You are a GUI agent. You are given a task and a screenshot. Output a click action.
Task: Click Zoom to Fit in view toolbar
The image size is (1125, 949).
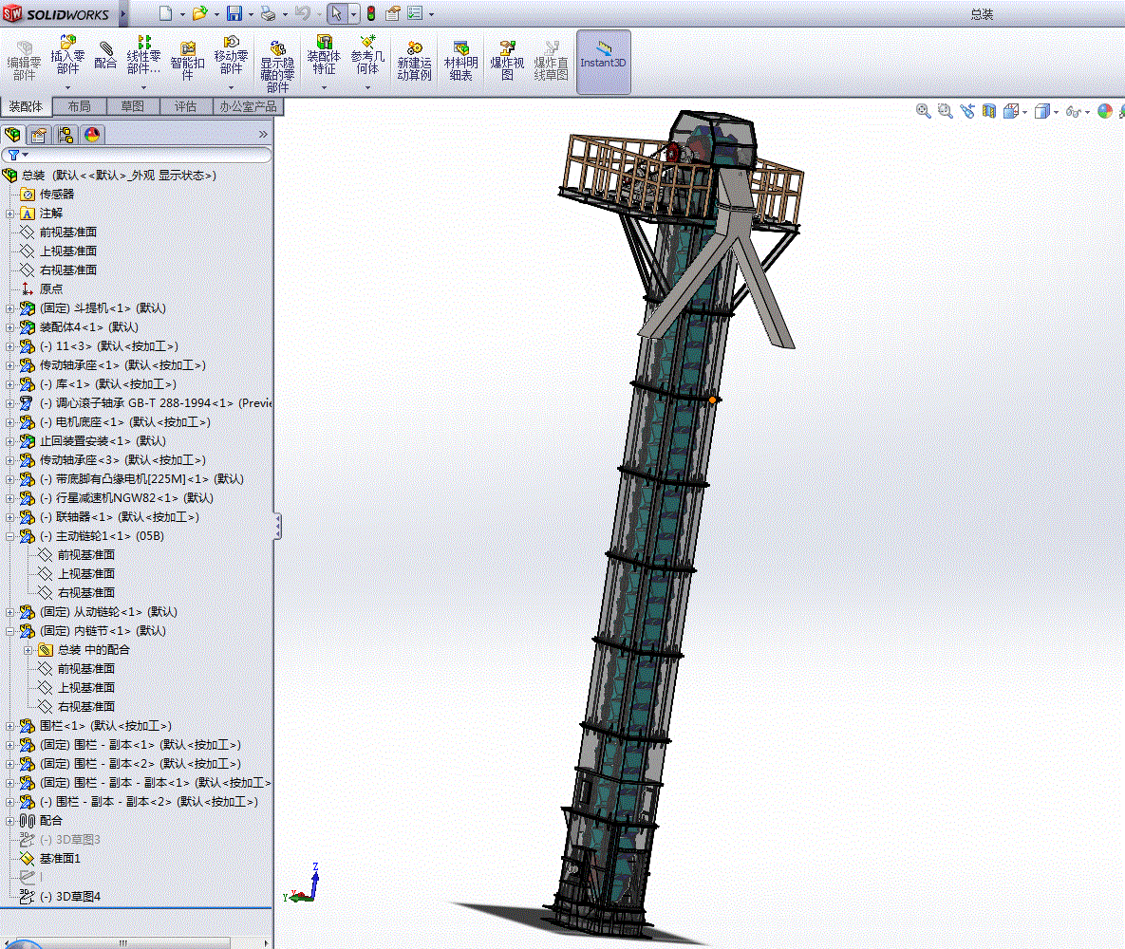pos(924,111)
